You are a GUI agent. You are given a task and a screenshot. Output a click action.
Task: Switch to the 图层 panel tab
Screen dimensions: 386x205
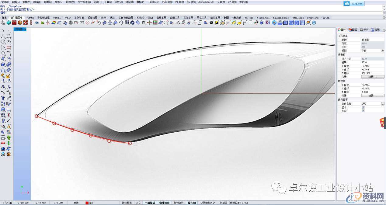[x=353, y=30]
